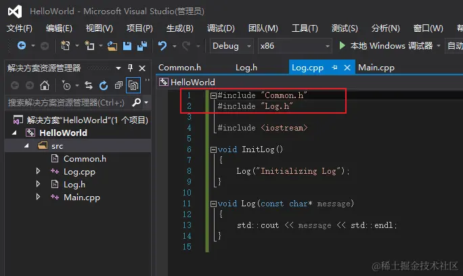Open the debugger target dropdown arrow
463x276 pixels.
click(439, 46)
